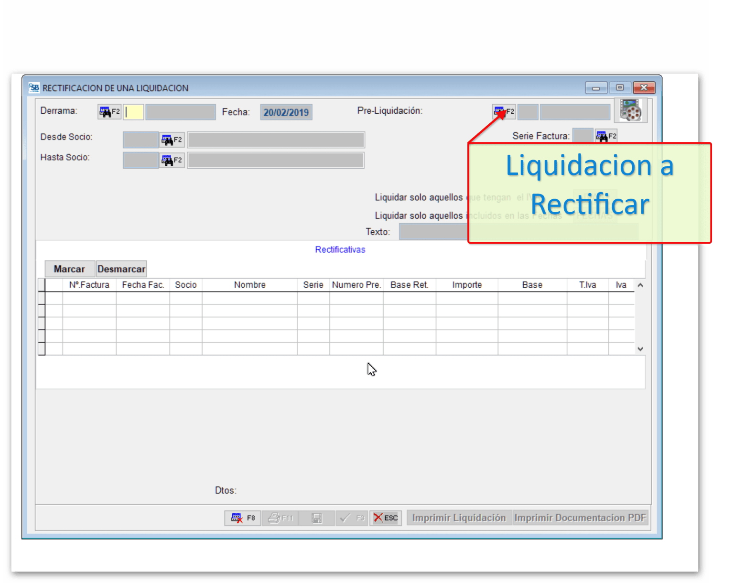Click inside the Texto input field
The image size is (734, 583).
click(430, 231)
